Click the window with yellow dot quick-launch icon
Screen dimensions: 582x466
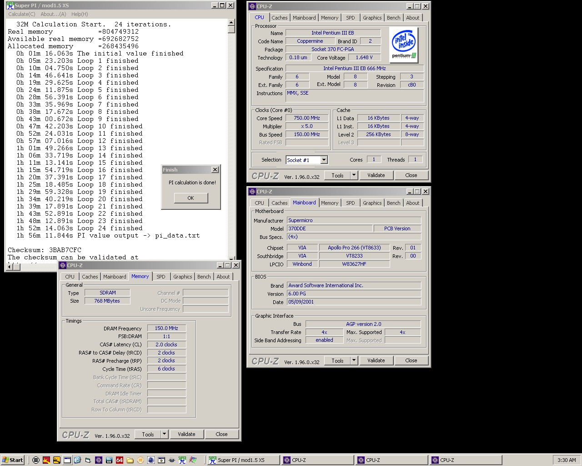click(x=161, y=460)
